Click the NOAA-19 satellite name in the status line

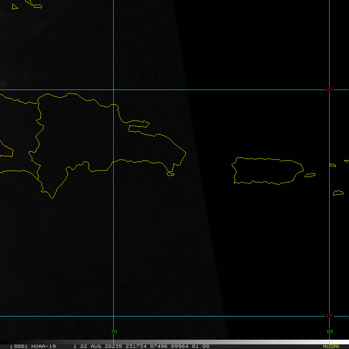point(43,346)
